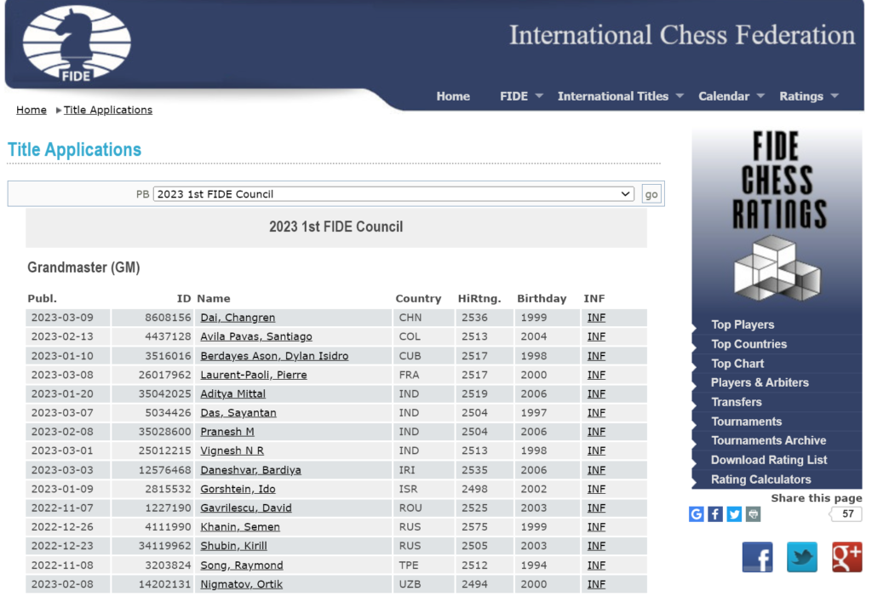Open Rating Calculators sidebar link
Image resolution: width=872 pixels, height=597 pixels.
(760, 479)
